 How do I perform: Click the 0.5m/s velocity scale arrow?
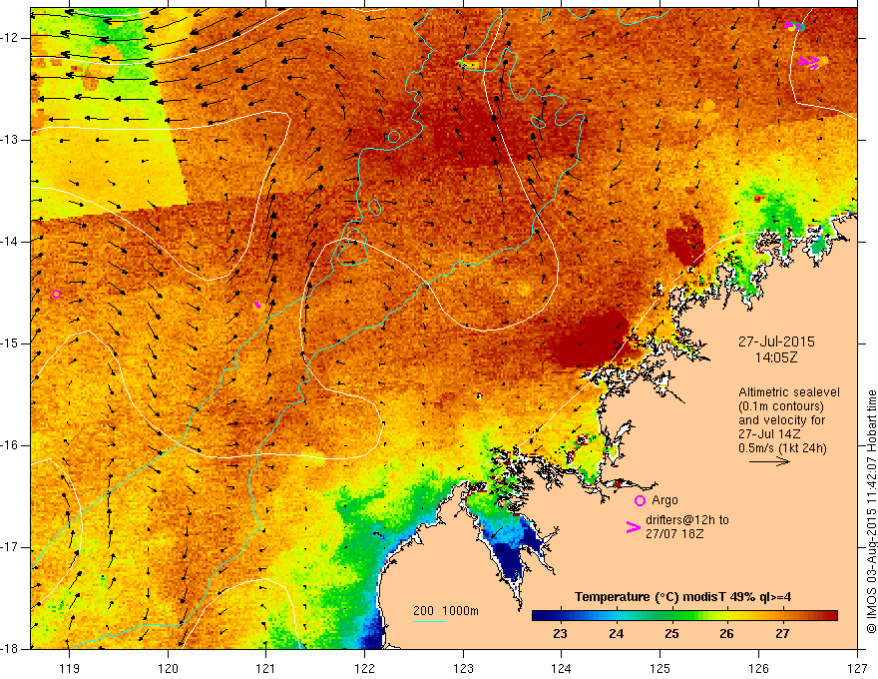(769, 461)
